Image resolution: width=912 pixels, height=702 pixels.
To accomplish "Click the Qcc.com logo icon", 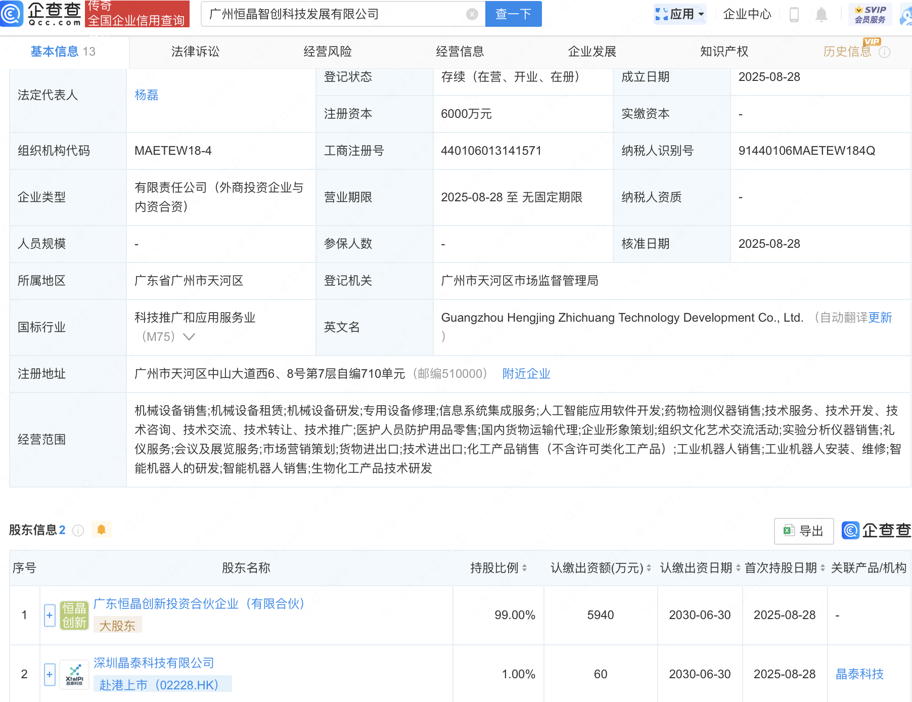I will pyautogui.click(x=11, y=14).
